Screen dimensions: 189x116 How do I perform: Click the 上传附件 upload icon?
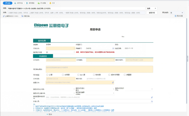[x=4, y=16]
